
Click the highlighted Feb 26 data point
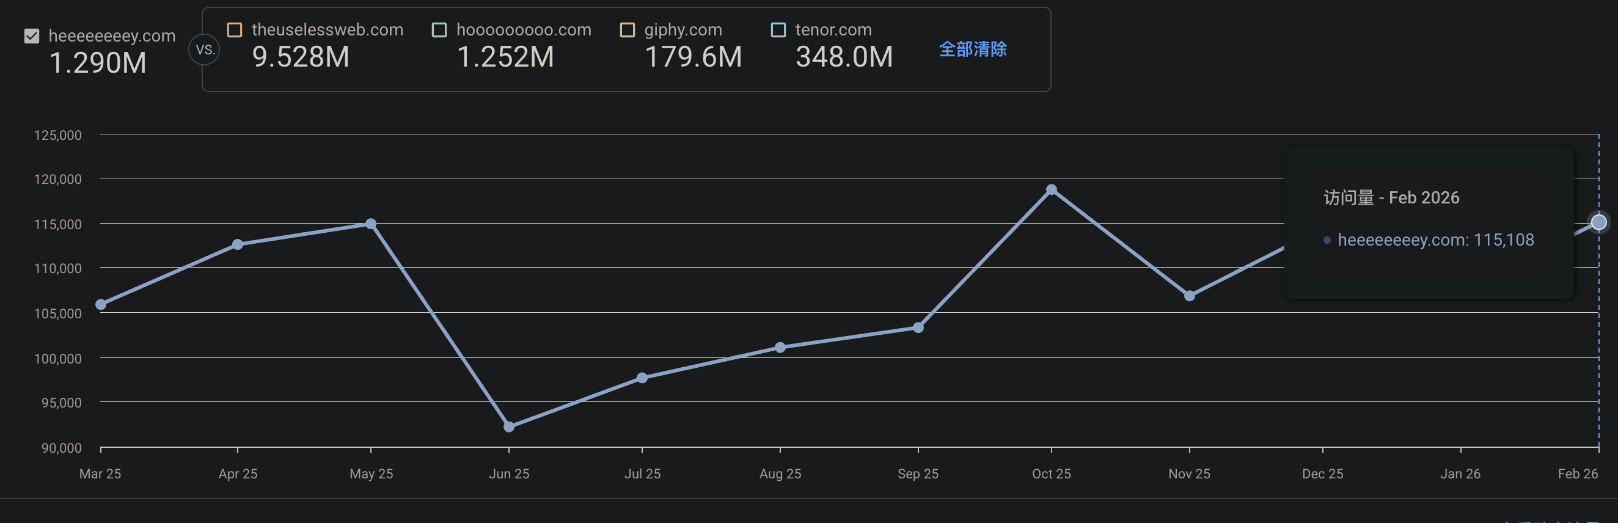(x=1598, y=222)
